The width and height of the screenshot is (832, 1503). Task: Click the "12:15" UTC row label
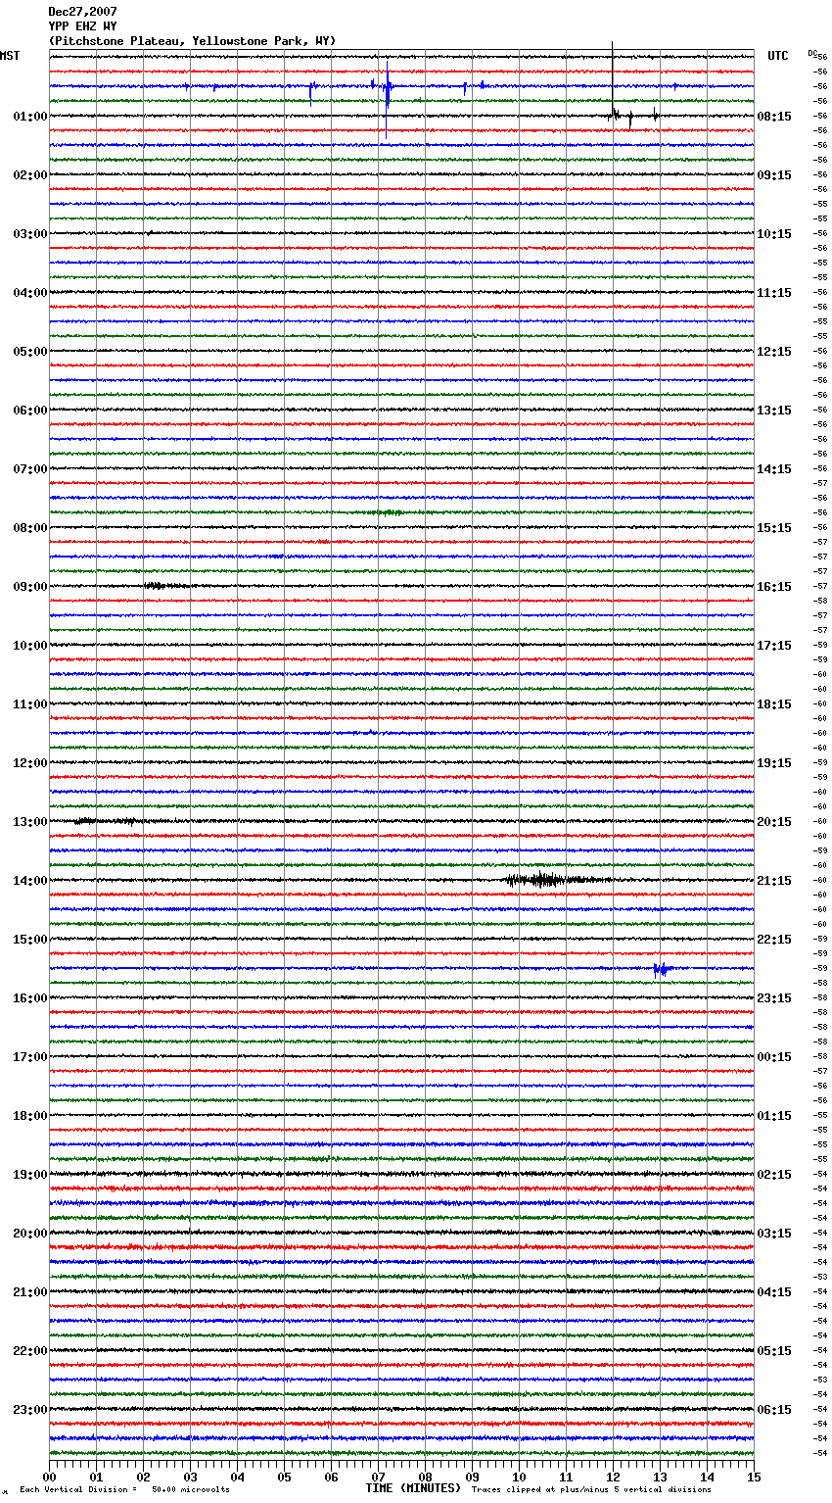pyautogui.click(x=774, y=352)
